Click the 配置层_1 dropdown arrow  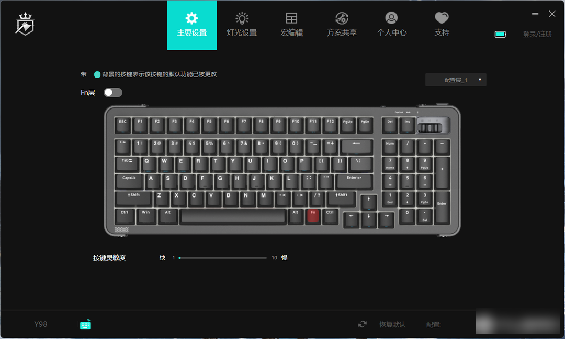tap(480, 80)
